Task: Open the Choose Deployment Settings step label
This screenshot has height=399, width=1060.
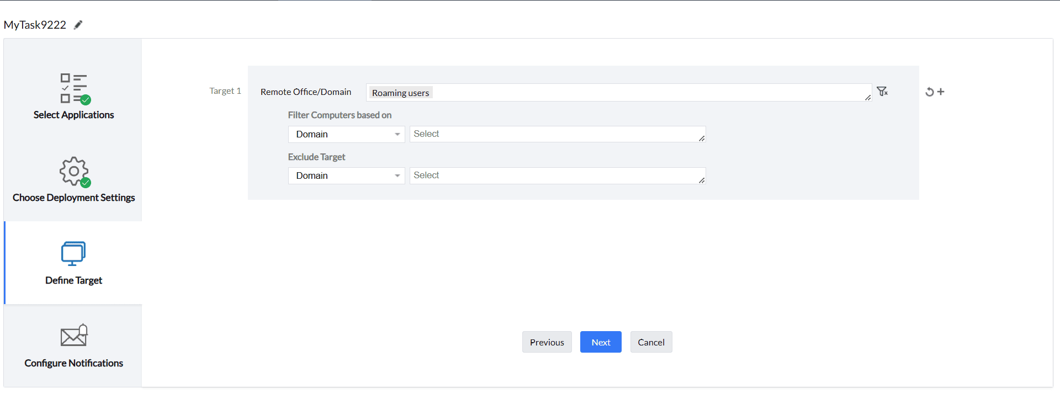Action: click(x=73, y=198)
